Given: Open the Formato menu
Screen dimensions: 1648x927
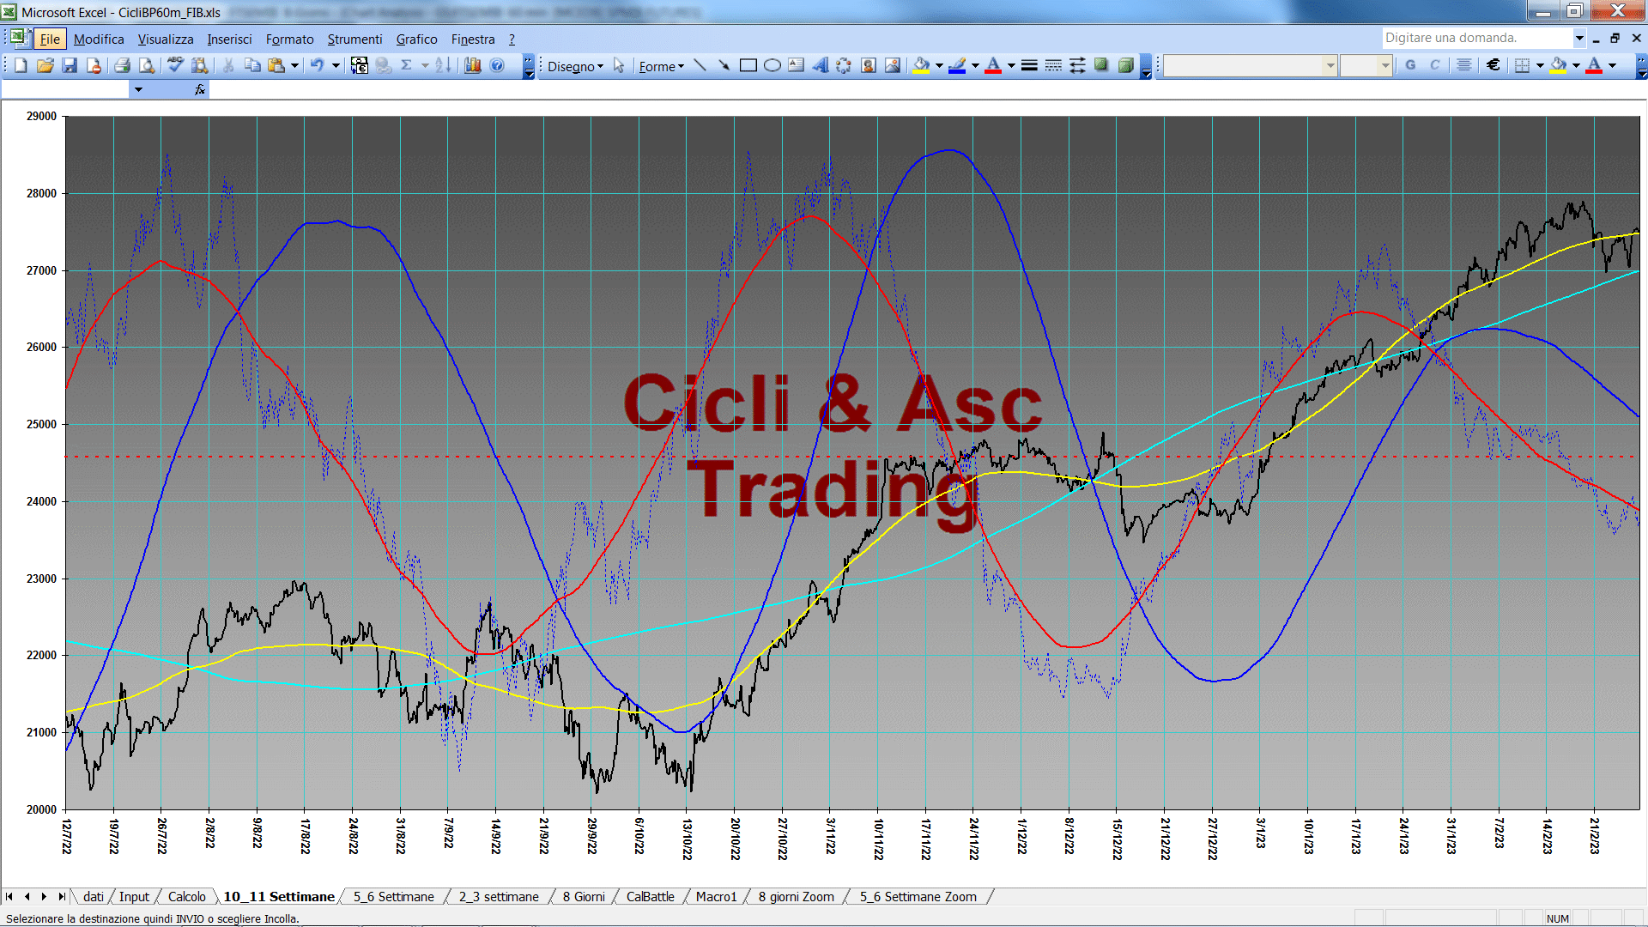Looking at the screenshot, I should click(x=289, y=39).
